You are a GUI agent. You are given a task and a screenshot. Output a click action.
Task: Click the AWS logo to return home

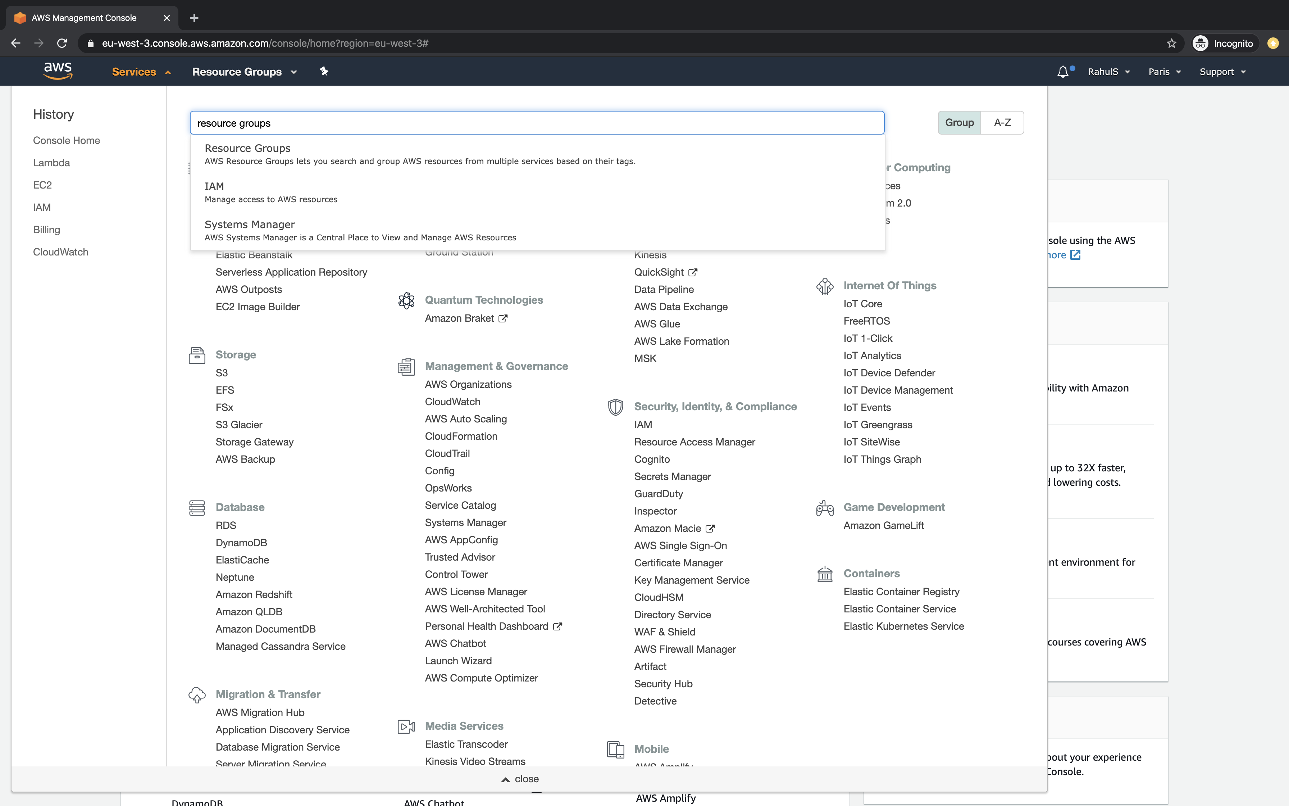58,71
